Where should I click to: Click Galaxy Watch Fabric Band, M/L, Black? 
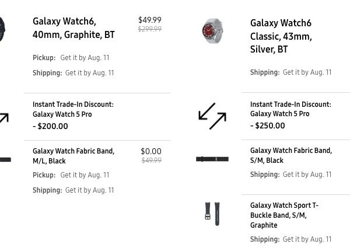(x=73, y=156)
